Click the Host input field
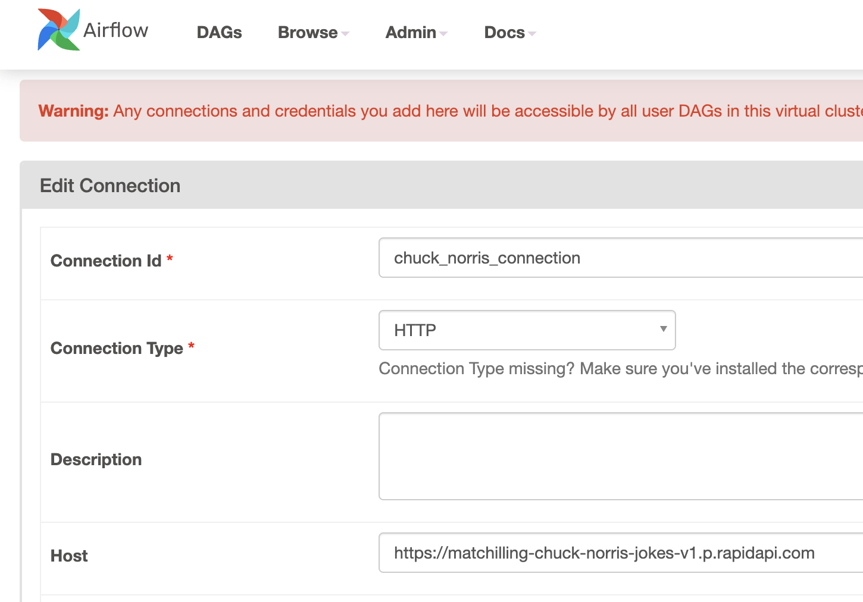Screen dimensions: 863x602 621,553
